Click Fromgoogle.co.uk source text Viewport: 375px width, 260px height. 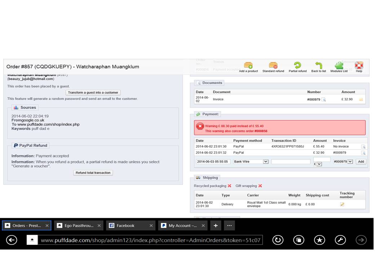point(28,120)
